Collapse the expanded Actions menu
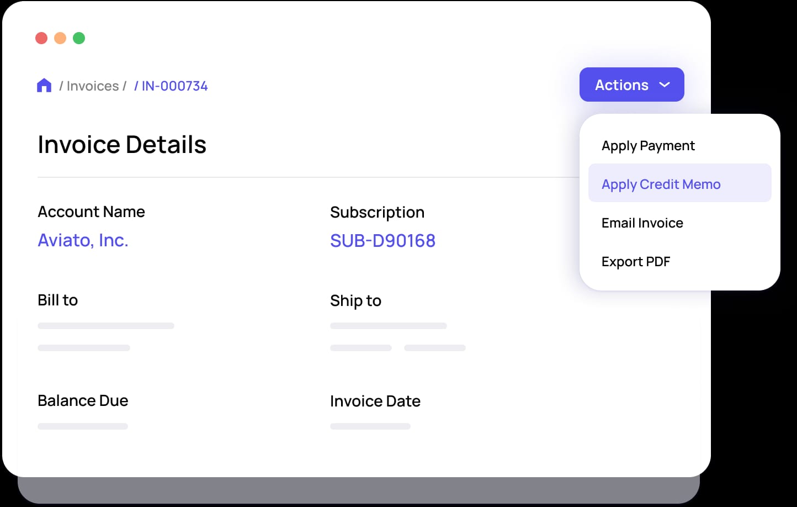Viewport: 797px width, 507px height. (x=631, y=84)
